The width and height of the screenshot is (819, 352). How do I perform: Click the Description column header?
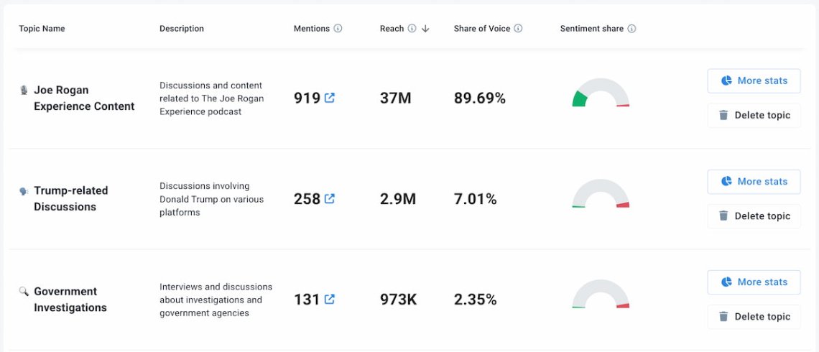pyautogui.click(x=182, y=29)
